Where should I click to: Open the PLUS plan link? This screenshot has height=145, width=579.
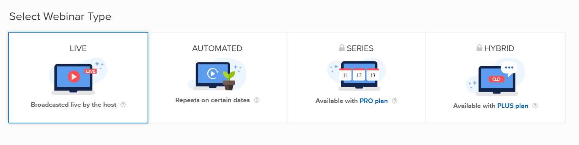click(x=513, y=106)
